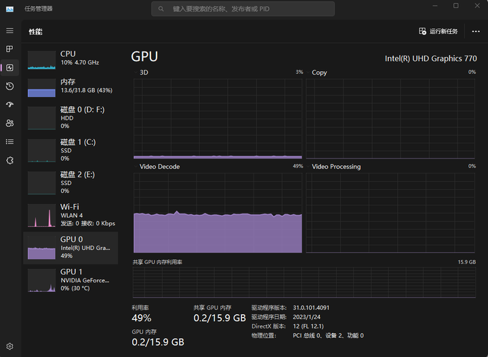
Task: Click the PCI bus physical location value
Action: tap(328, 335)
